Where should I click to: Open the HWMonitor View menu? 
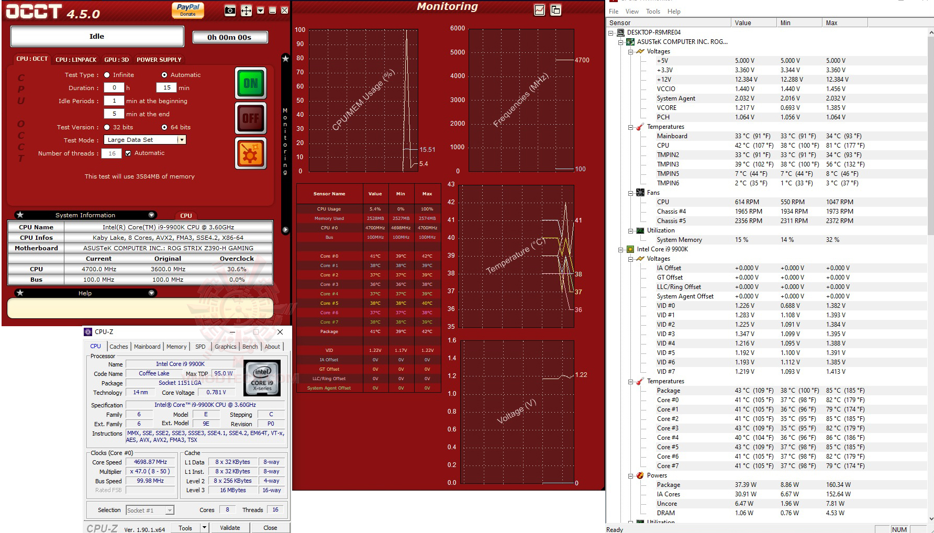[x=632, y=12]
